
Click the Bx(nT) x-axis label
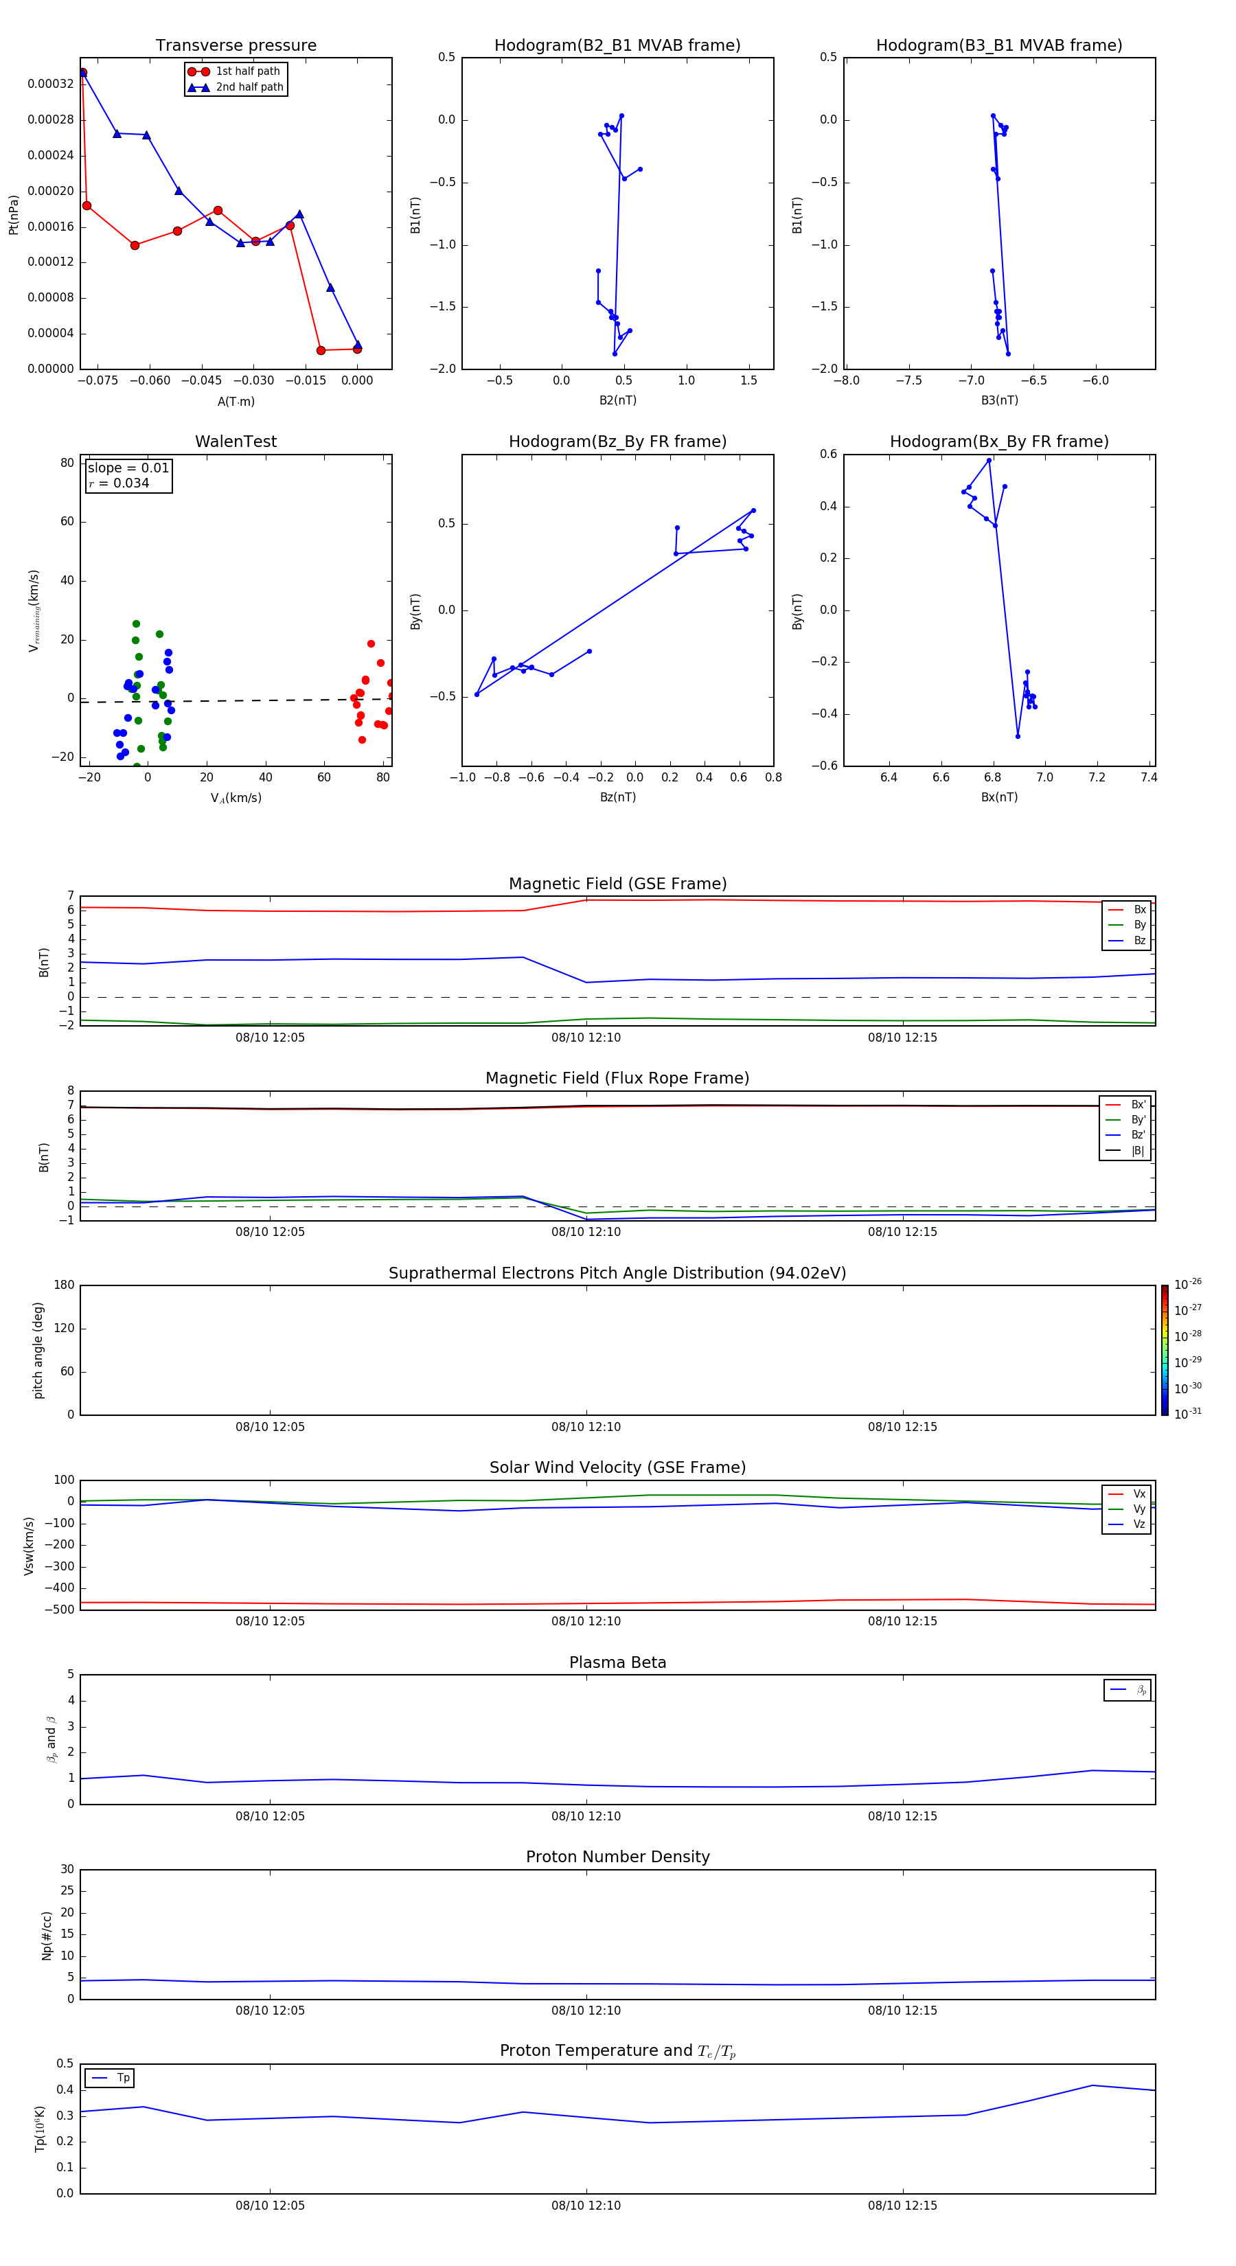(999, 797)
